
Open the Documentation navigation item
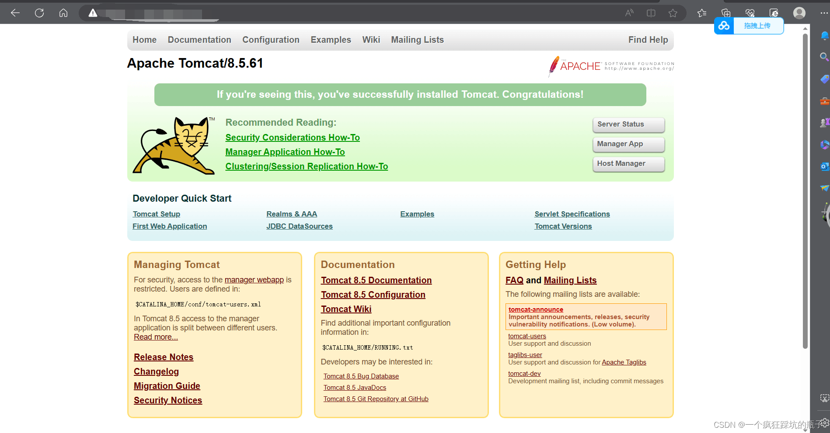(199, 40)
